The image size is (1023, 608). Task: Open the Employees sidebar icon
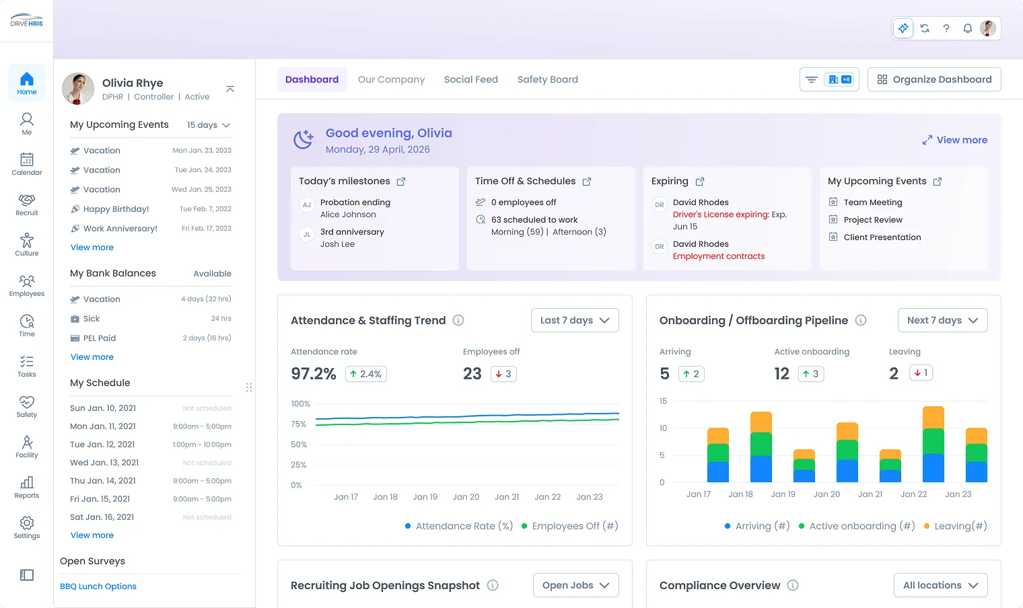tap(27, 284)
